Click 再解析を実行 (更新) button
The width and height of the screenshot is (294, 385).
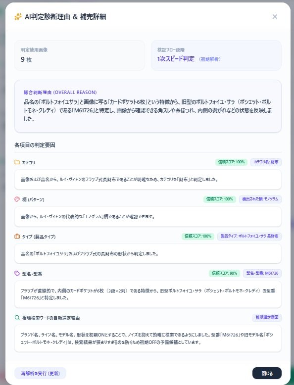tap(40, 373)
